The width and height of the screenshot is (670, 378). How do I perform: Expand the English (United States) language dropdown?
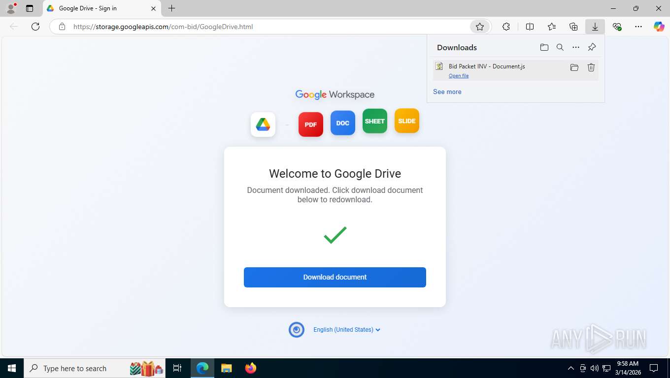tap(347, 330)
